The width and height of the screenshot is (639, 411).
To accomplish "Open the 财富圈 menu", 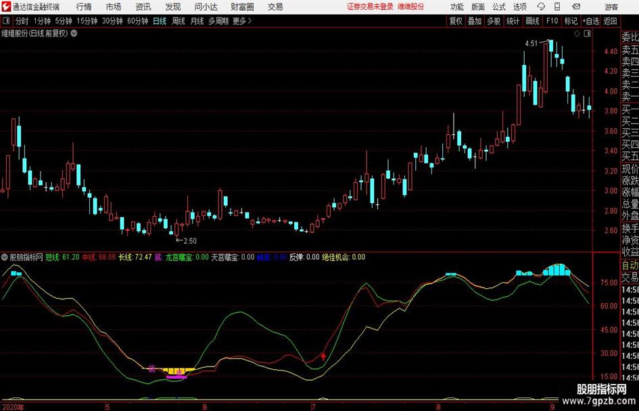I will point(242,7).
